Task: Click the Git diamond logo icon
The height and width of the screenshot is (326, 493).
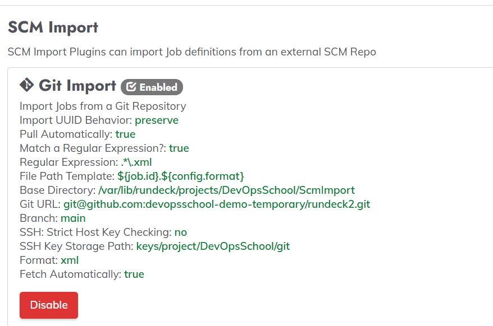Action: pyautogui.click(x=27, y=85)
